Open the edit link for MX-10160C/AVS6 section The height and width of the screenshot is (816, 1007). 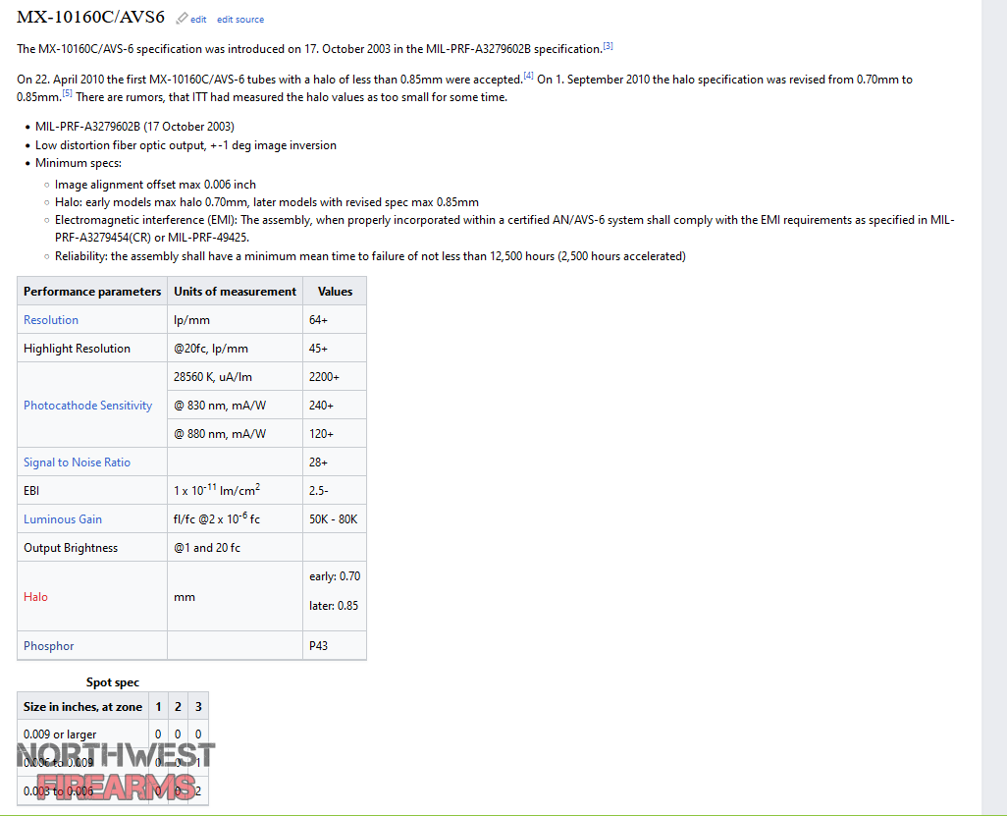point(198,20)
